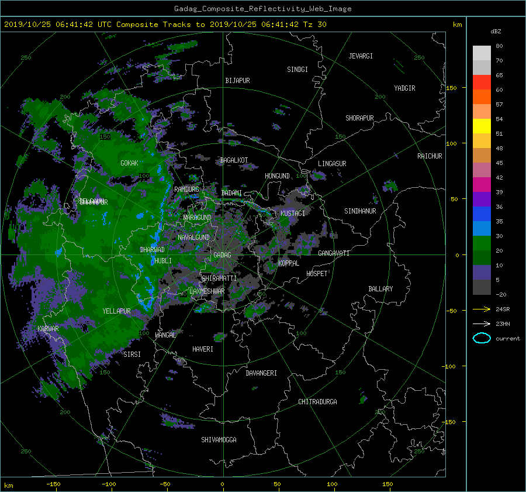Click the KOPPAL city label
This screenshot has height=492, width=526.
click(x=289, y=263)
